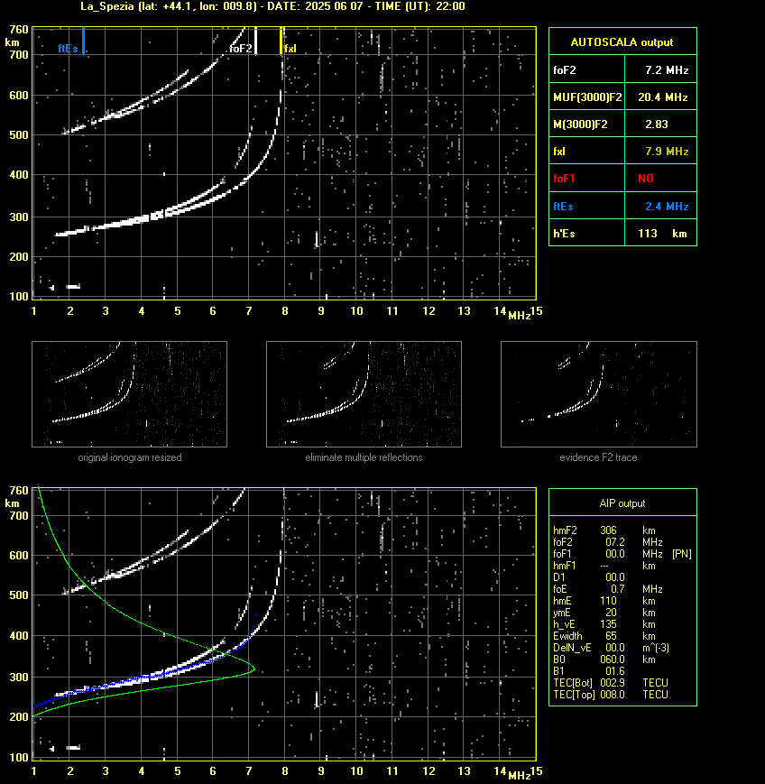Click the foF2 value 7.2 MHz in the AUTOSCALA table
Image resolution: width=765 pixels, height=784 pixels.
pos(667,70)
